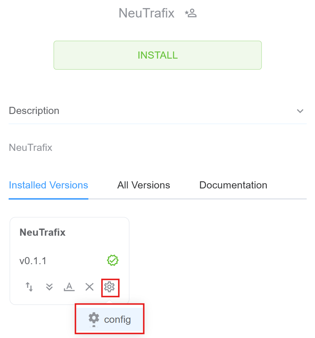
Task: Open the All Versions tab
Action: pyautogui.click(x=143, y=185)
